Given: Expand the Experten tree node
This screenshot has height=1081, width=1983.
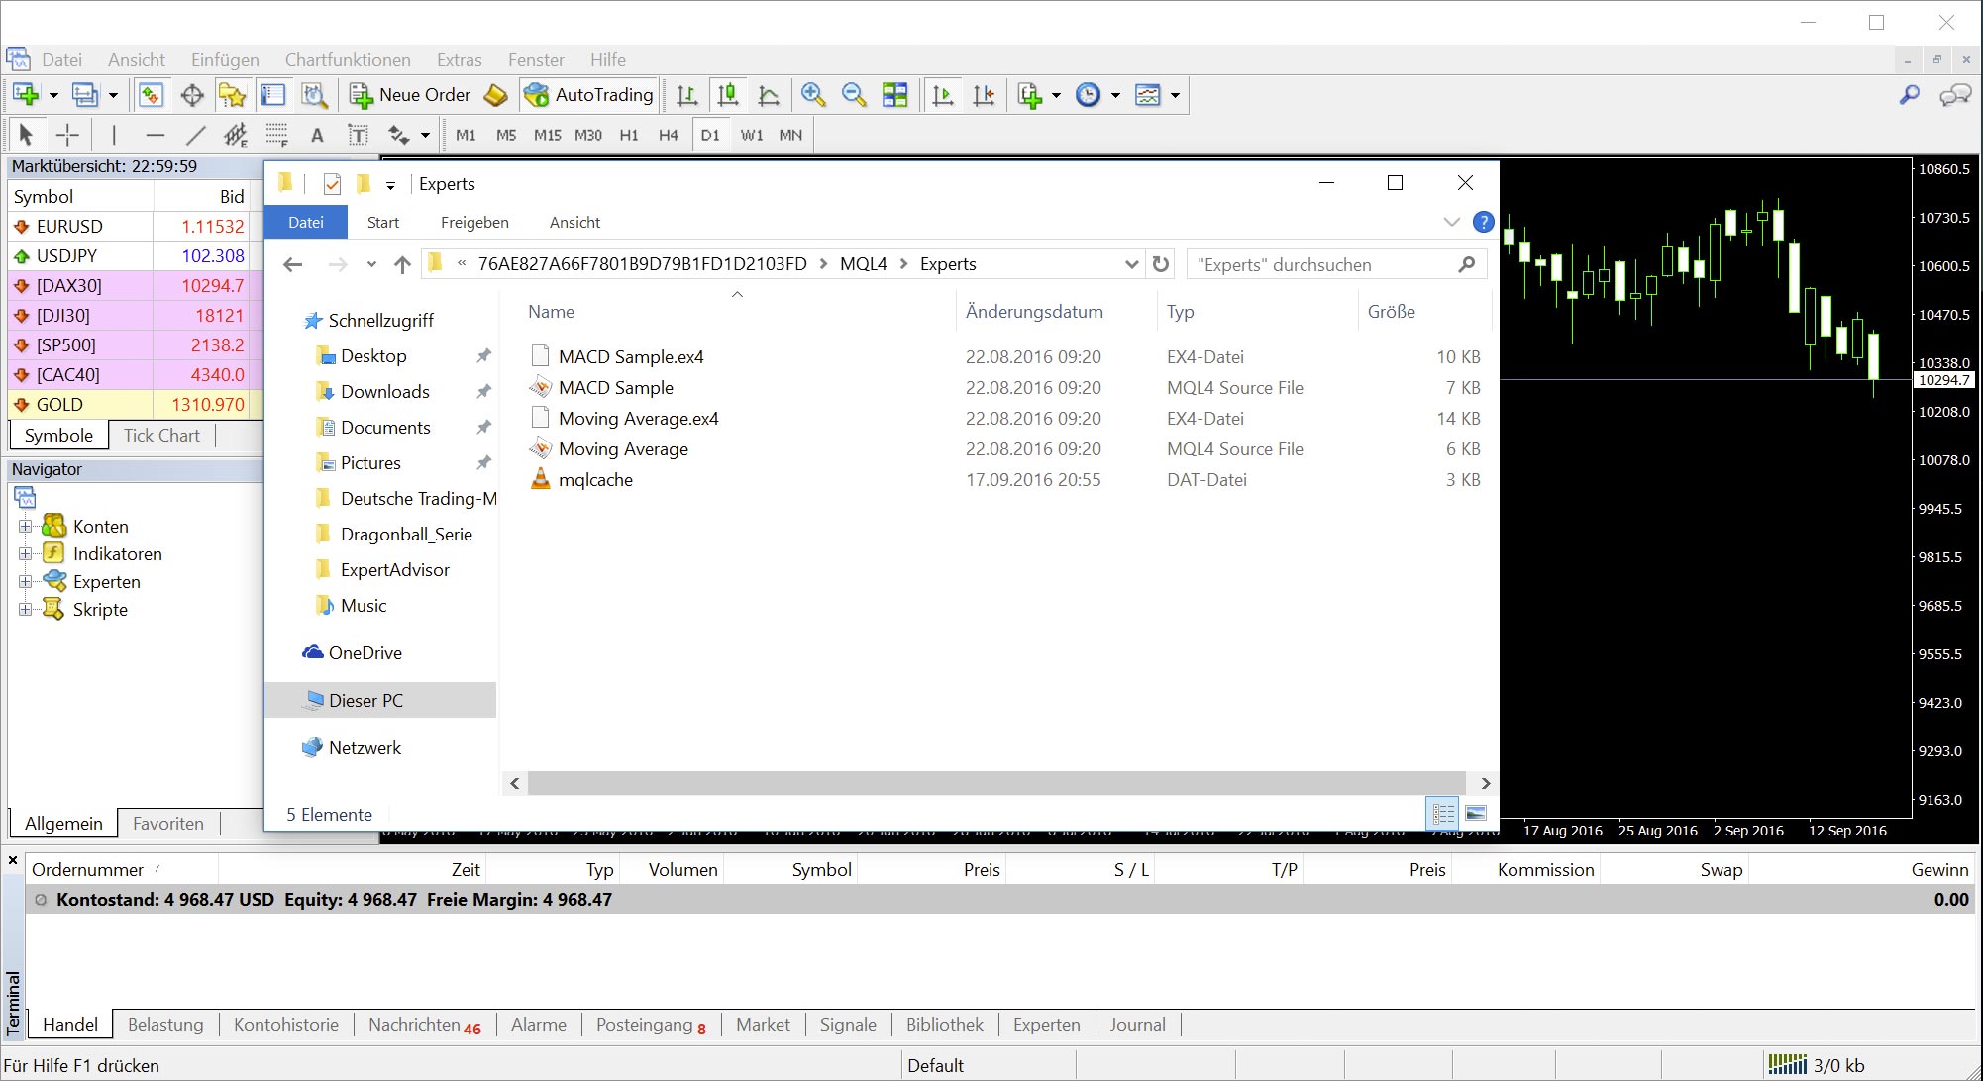Looking at the screenshot, I should [x=26, y=581].
